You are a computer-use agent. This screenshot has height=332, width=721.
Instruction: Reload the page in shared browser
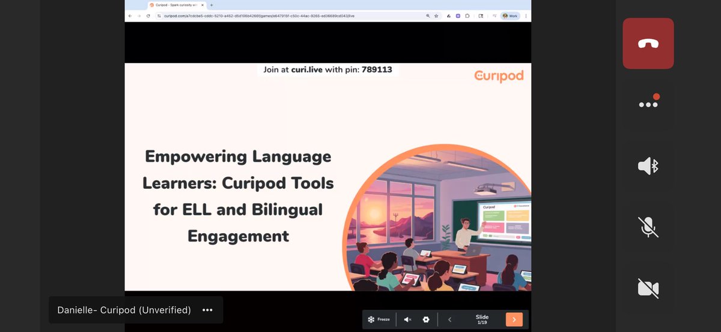tap(148, 16)
